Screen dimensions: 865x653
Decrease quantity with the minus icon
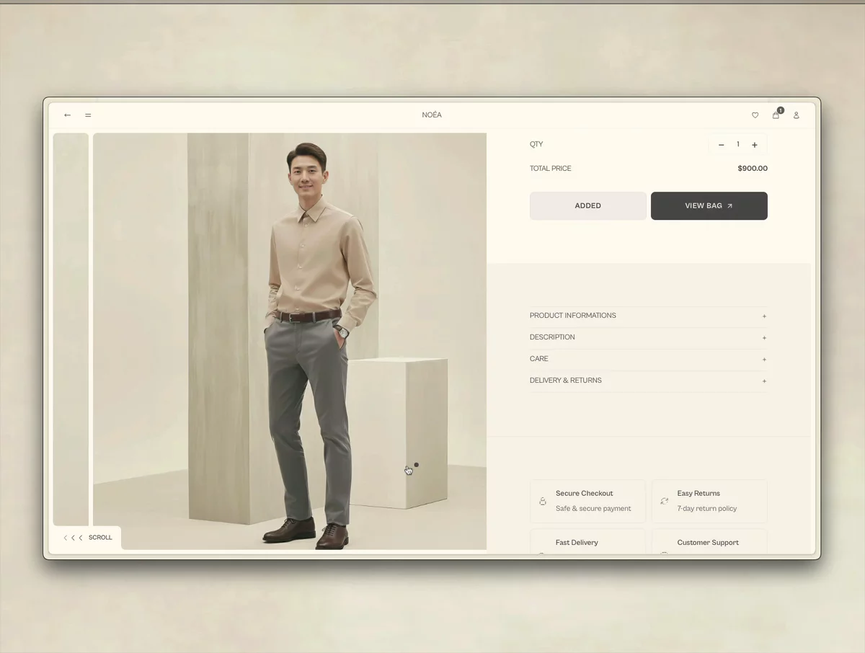pyautogui.click(x=721, y=145)
